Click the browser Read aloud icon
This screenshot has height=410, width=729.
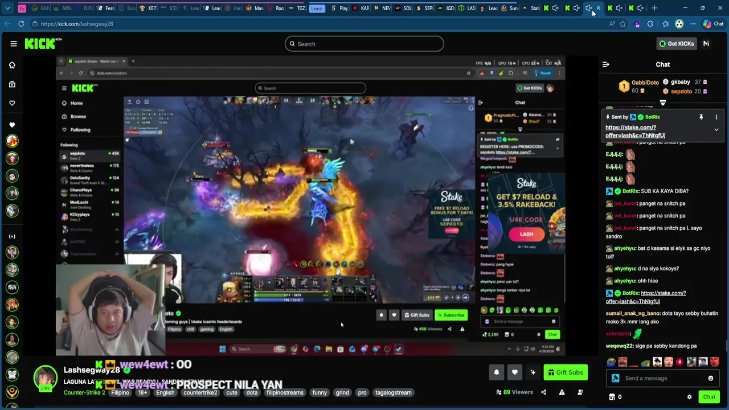point(612,24)
